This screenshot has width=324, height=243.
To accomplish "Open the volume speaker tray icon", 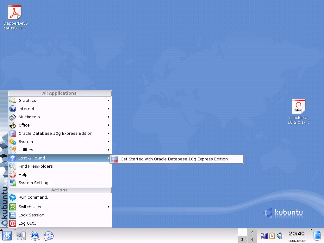I will click(x=279, y=236).
